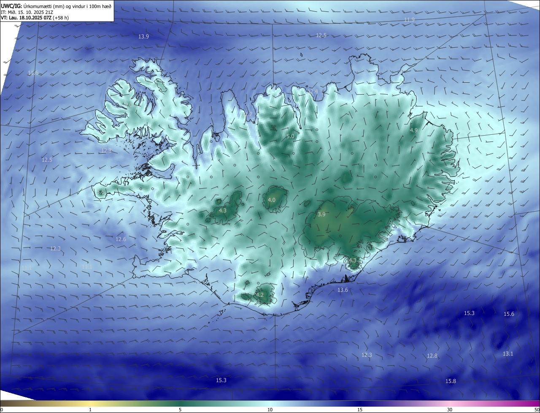Click the '30' tick label on the legend
The width and height of the screenshot is (540, 413).
pos(450,410)
